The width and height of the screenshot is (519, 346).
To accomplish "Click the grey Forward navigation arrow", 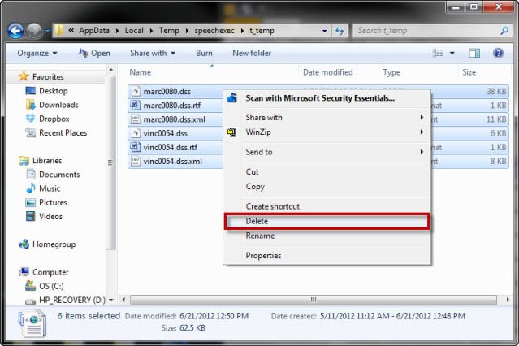I will point(34,32).
